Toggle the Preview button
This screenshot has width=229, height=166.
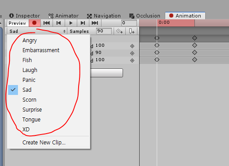[x=18, y=23]
